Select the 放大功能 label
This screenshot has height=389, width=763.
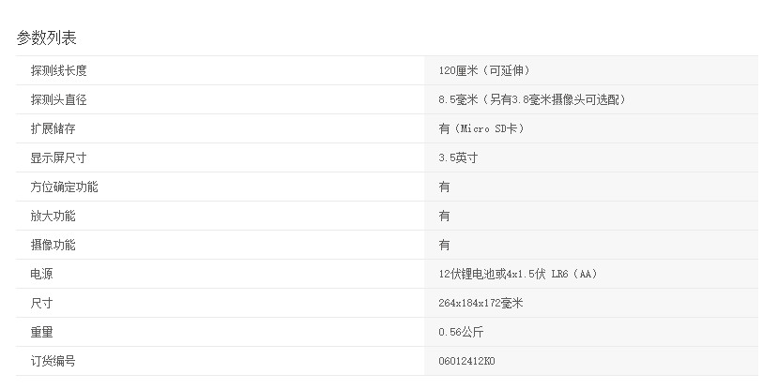click(53, 216)
